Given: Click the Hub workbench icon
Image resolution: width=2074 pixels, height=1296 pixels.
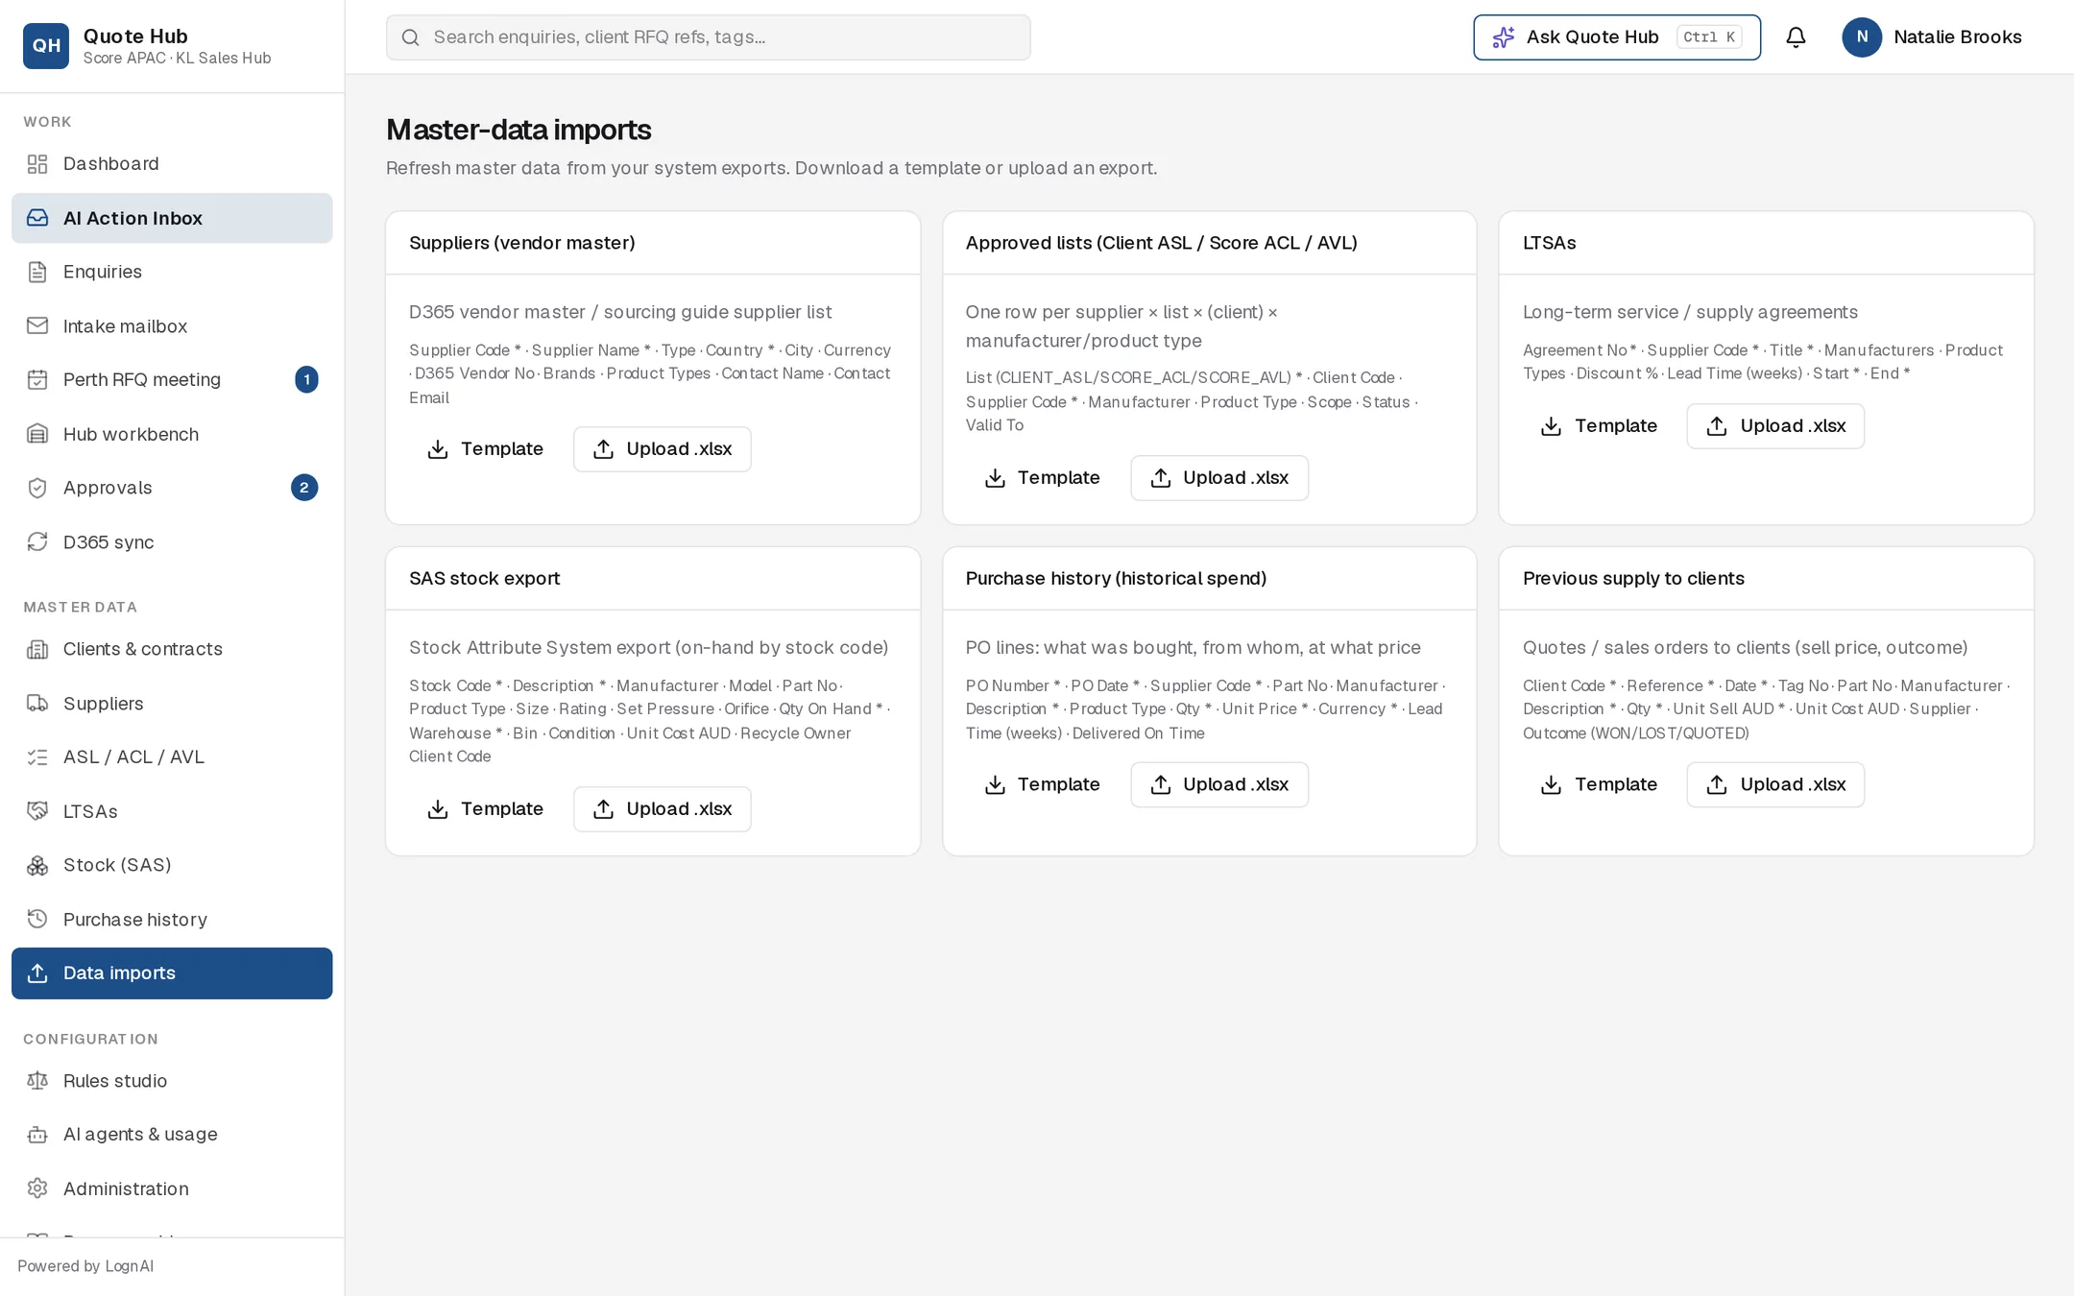Looking at the screenshot, I should pos(37,434).
